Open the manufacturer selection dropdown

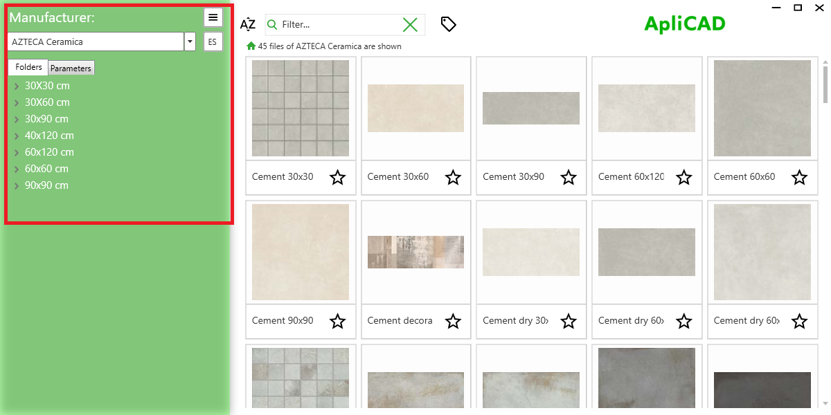click(x=189, y=41)
